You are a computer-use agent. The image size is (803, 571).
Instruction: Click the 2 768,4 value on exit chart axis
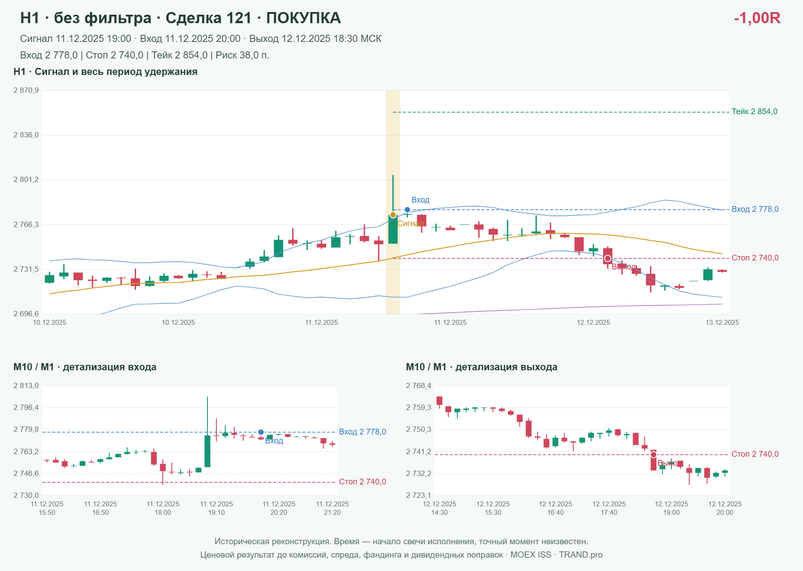coord(418,386)
